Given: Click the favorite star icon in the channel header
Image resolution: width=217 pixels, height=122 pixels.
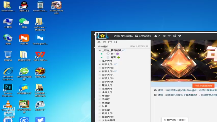Looking at the screenshot, I should (164, 36).
